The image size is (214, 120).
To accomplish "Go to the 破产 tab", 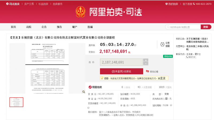I will (75, 27).
